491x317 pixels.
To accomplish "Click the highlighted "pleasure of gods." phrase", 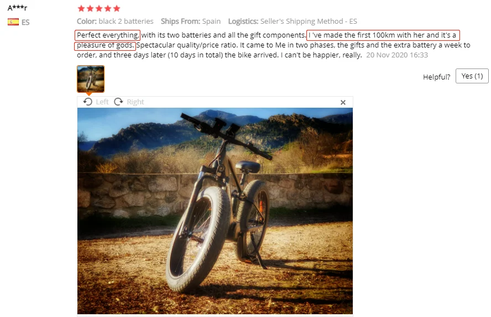I will pyautogui.click(x=105, y=45).
